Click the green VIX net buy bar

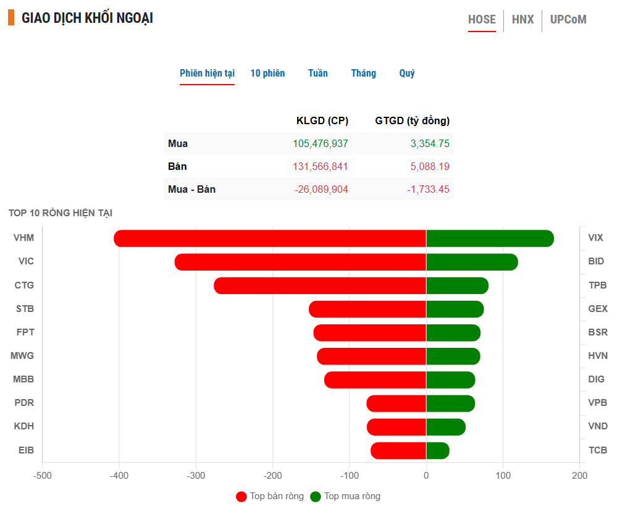pyautogui.click(x=489, y=238)
